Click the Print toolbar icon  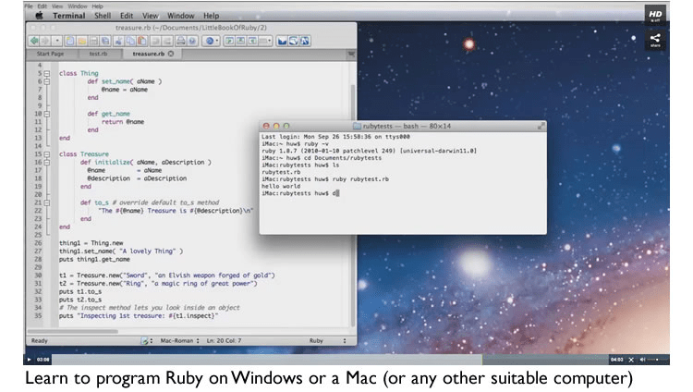(x=181, y=42)
